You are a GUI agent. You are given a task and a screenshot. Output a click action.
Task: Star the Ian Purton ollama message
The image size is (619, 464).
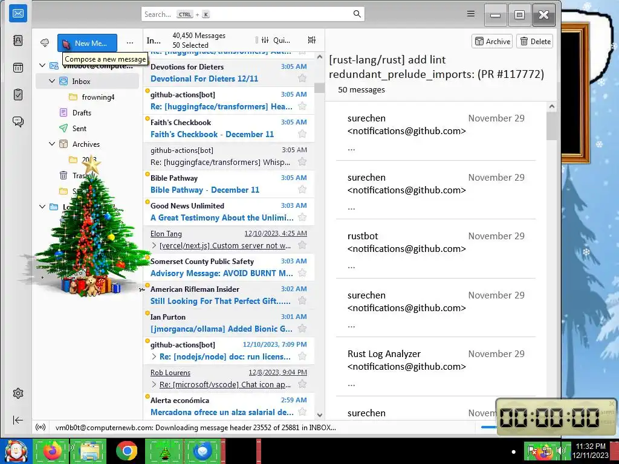pos(302,328)
